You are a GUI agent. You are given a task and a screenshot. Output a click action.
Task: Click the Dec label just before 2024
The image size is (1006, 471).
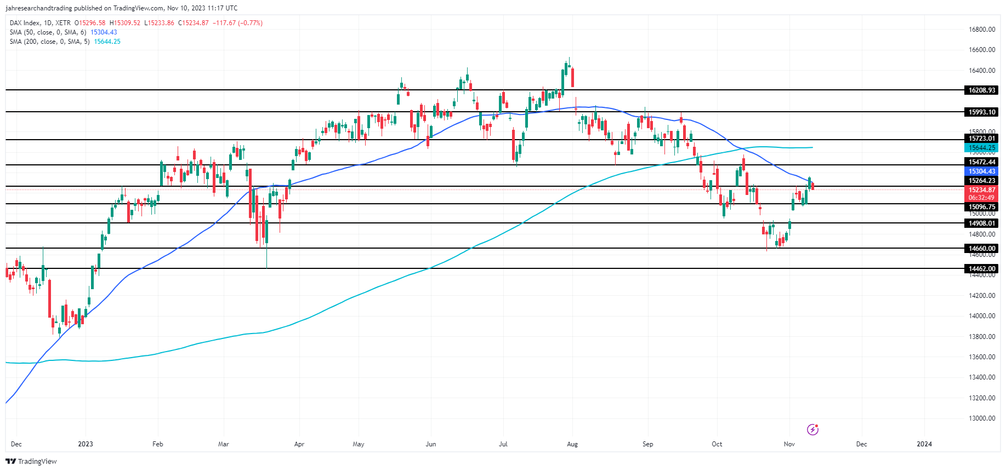point(862,444)
